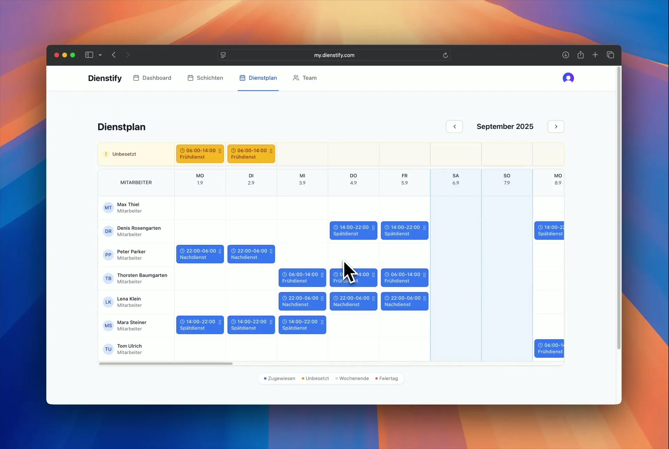Image resolution: width=669 pixels, height=449 pixels.
Task: Click the Feiertag color dot in the legend
Action: (377, 378)
